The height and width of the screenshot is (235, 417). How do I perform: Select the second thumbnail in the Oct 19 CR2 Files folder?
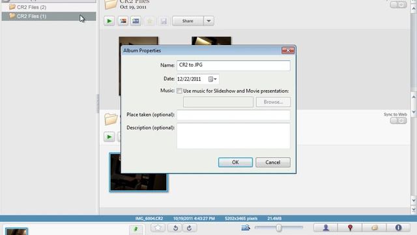point(211,41)
